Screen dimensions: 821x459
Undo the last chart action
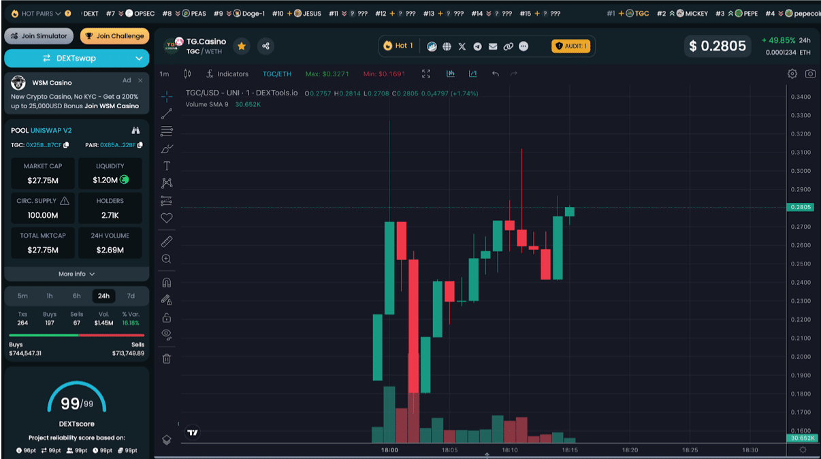496,74
